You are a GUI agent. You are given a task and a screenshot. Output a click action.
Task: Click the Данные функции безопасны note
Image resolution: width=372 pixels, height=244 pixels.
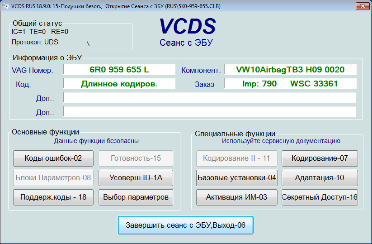[96, 141]
